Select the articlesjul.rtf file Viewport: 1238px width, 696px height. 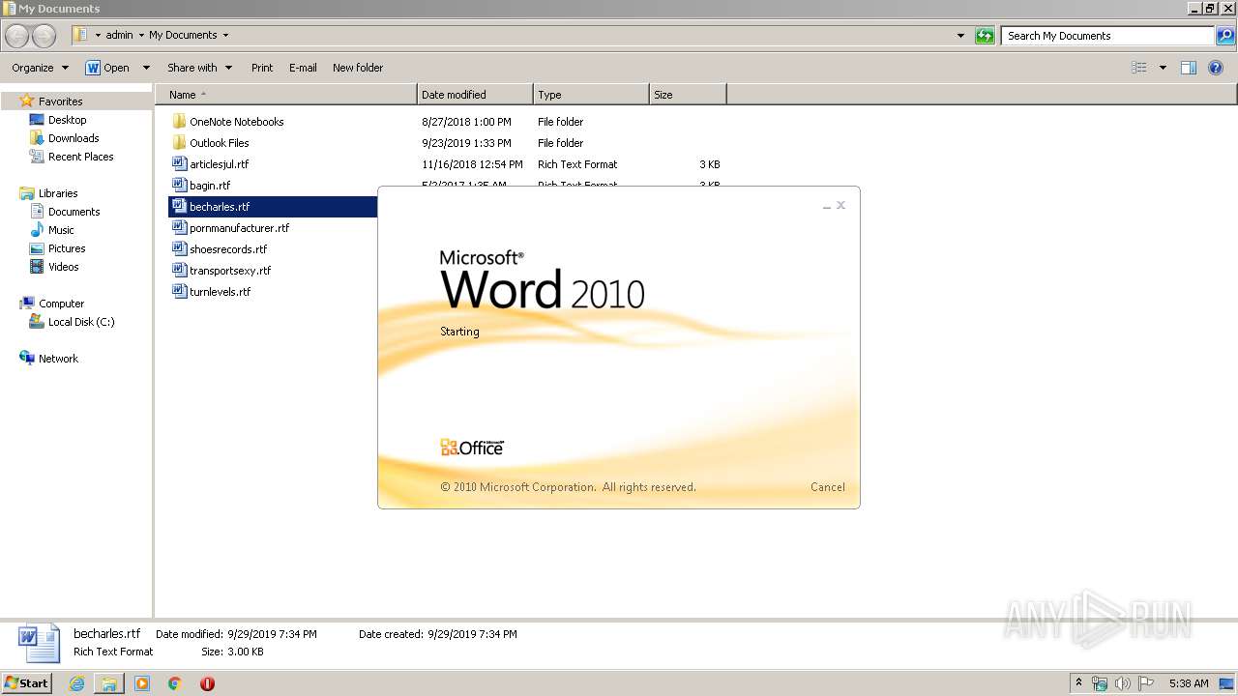(211, 164)
